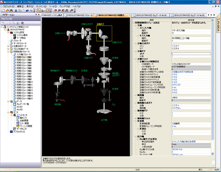This screenshot has width=221, height=172.
Task: Open the ツール menu
Action: tap(53, 6)
